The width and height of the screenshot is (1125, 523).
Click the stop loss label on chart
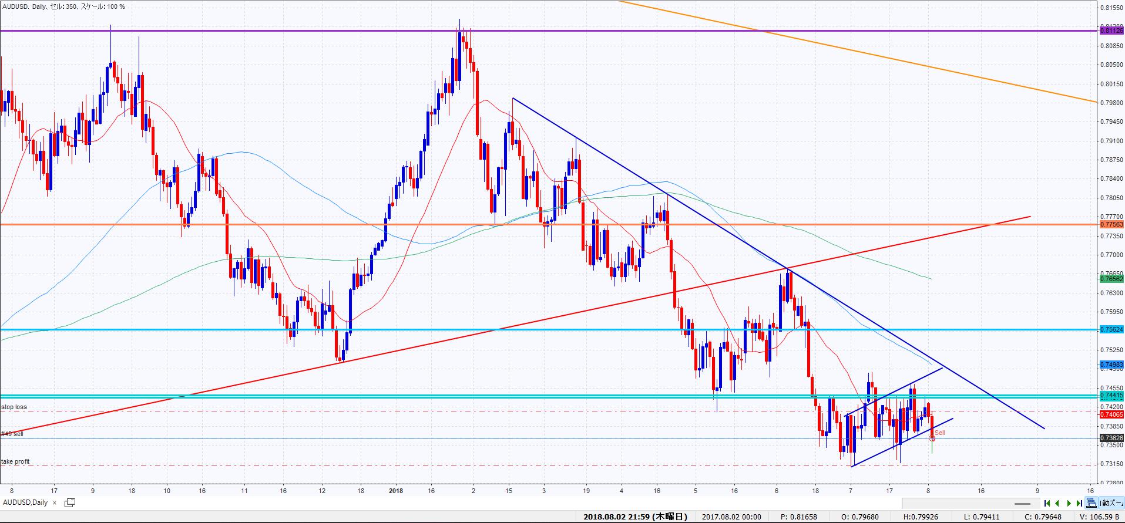tap(14, 407)
